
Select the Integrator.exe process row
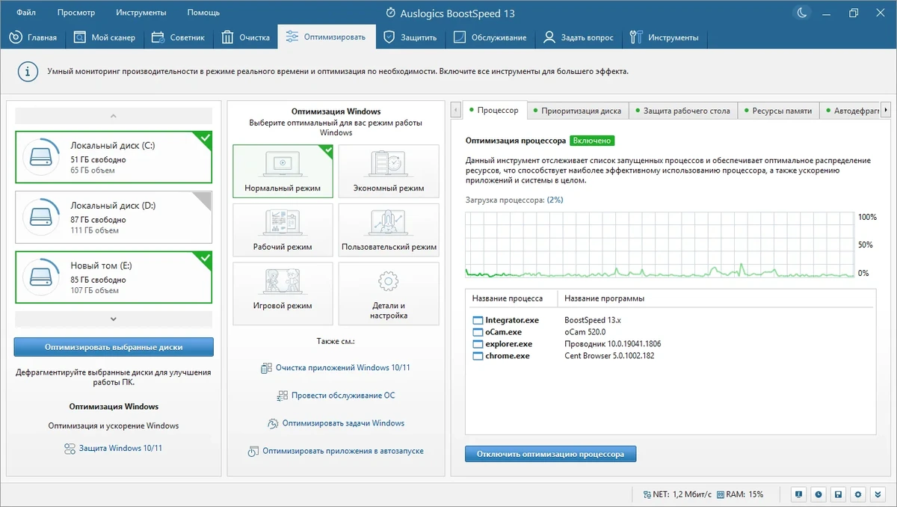pyautogui.click(x=670, y=320)
